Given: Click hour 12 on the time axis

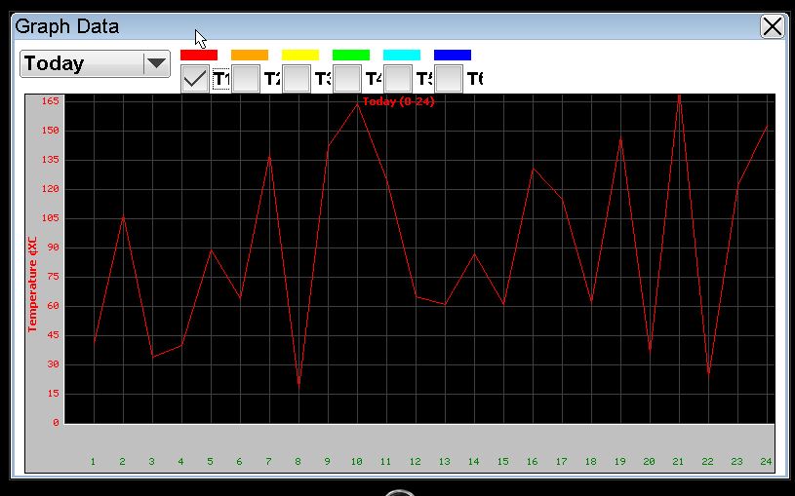Looking at the screenshot, I should click(416, 462).
